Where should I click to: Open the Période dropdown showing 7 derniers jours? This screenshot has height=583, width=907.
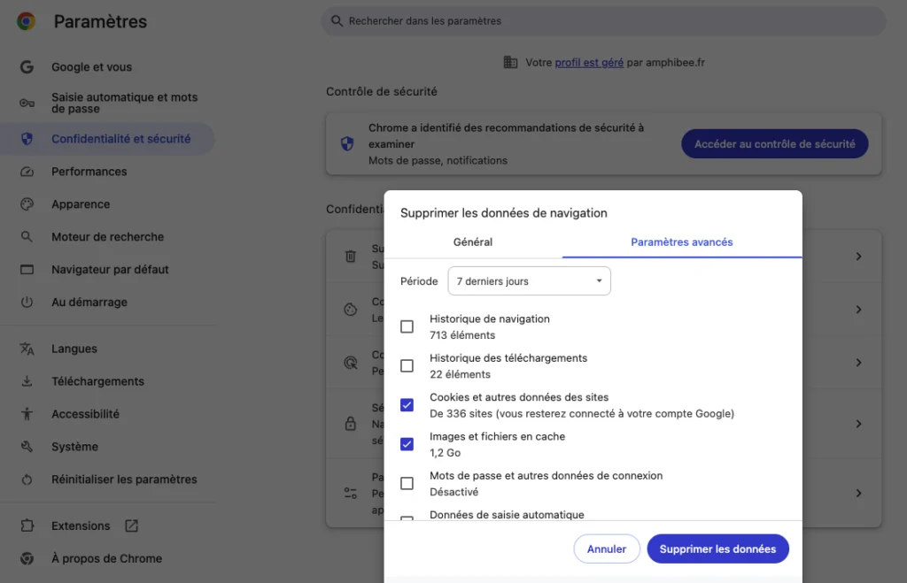[x=530, y=281]
